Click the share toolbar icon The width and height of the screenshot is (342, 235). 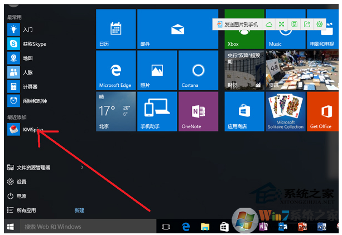pyautogui.click(x=307, y=25)
